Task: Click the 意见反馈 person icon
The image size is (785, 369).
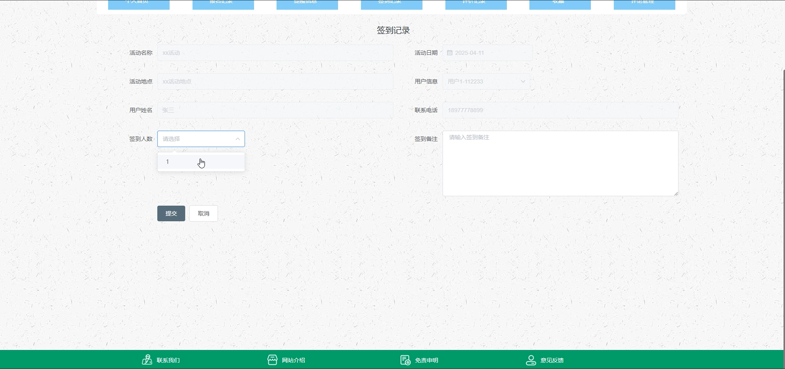Action: (531, 360)
